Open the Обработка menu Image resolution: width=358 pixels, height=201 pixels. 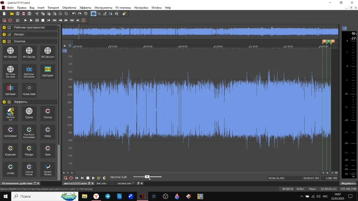[x=69, y=8]
